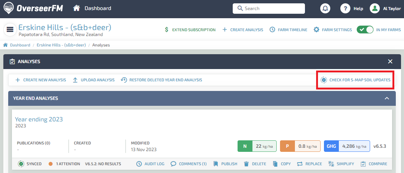404x173 pixels.
Task: Open Al Taylor user avatar menu
Action: 375,9
